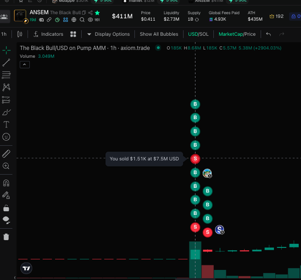The image size is (301, 280).
Task: Click the red volume bar
Action: click(x=207, y=272)
